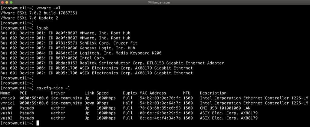This screenshot has width=310, height=127.
Task: Click the terminal cursor at the last prompt
Action: pyautogui.click(x=38, y=123)
